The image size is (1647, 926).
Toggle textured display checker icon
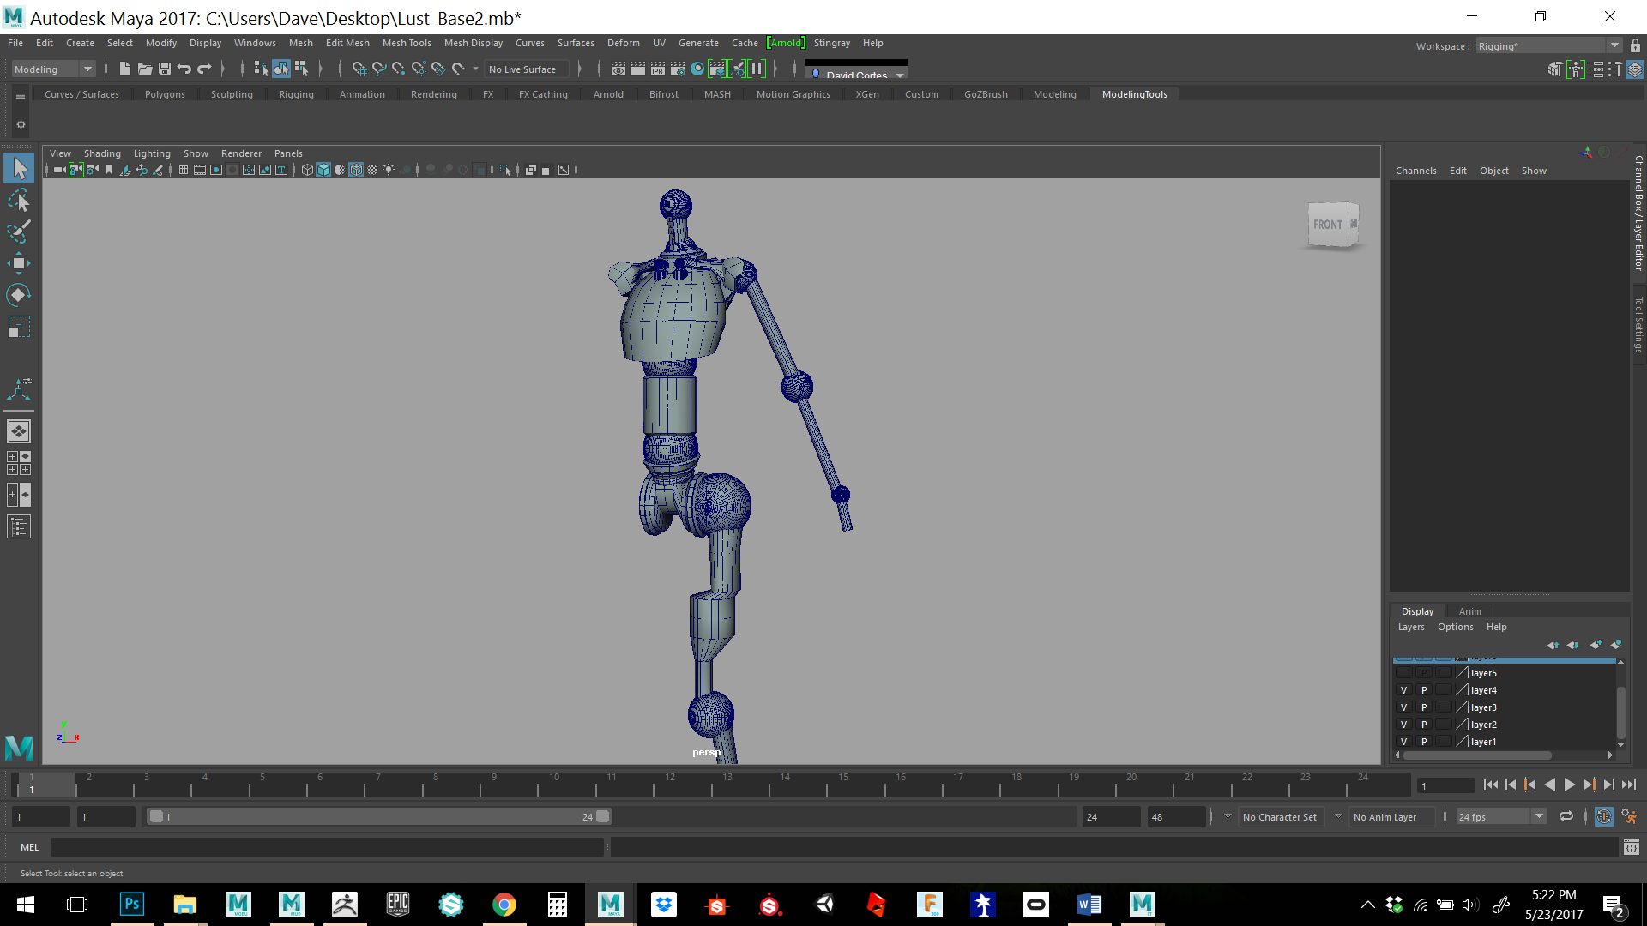coord(372,170)
